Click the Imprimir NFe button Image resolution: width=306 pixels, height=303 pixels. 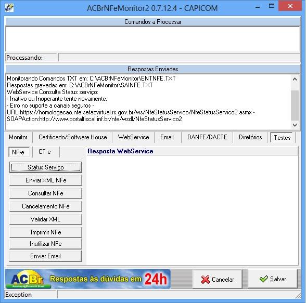[46, 232]
